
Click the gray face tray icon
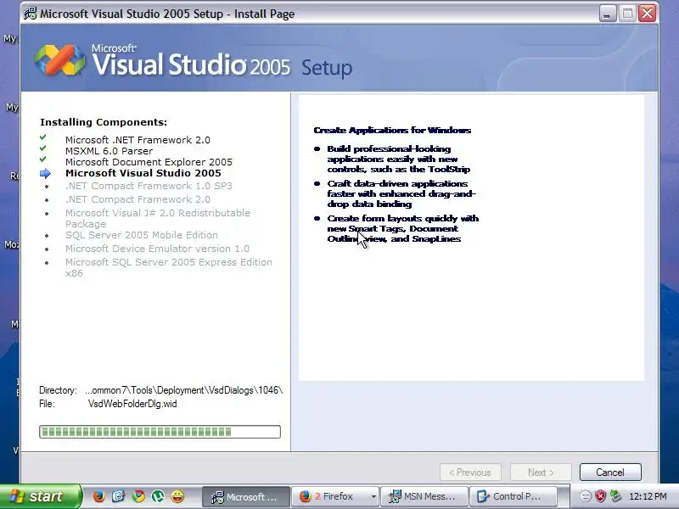click(x=585, y=496)
